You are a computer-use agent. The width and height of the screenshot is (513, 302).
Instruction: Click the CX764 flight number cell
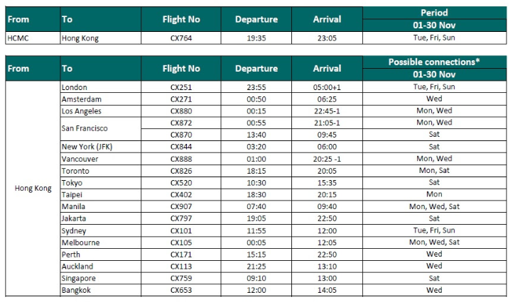pos(181,38)
